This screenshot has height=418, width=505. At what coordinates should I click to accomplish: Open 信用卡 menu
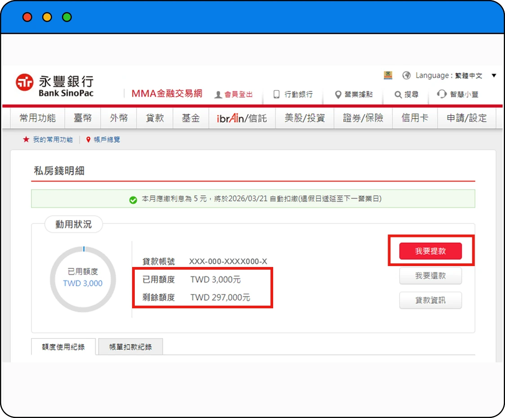pyautogui.click(x=415, y=118)
